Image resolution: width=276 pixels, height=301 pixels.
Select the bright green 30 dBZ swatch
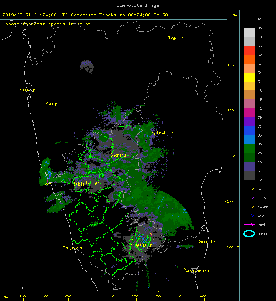pyautogui.click(x=249, y=148)
